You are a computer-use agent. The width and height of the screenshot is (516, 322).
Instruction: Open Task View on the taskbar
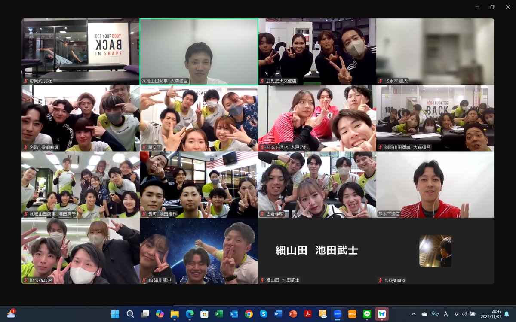[145, 314]
